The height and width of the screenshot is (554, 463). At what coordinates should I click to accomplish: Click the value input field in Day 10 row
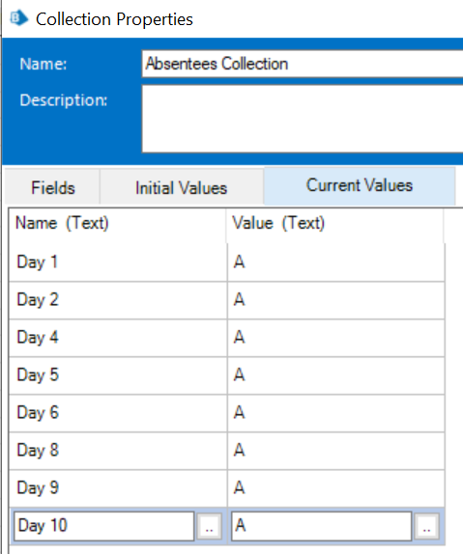(x=322, y=526)
